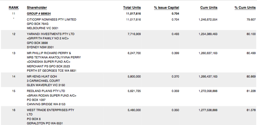Viewport: 257px width, 125px height.
Task: Select the Shareholder column header
Action: 37,7
